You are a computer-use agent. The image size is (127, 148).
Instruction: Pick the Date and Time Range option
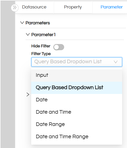click(x=77, y=136)
